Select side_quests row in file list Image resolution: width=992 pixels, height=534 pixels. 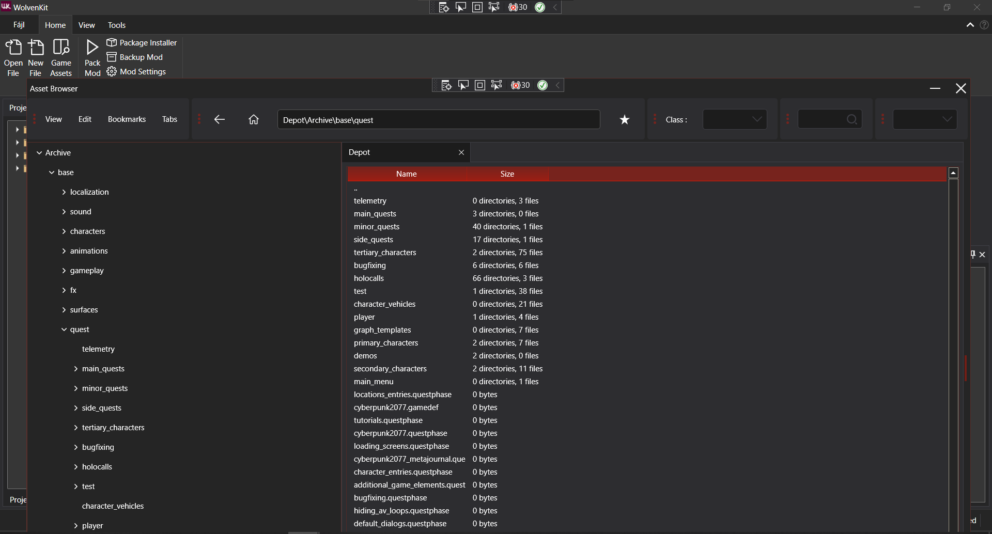pos(647,240)
